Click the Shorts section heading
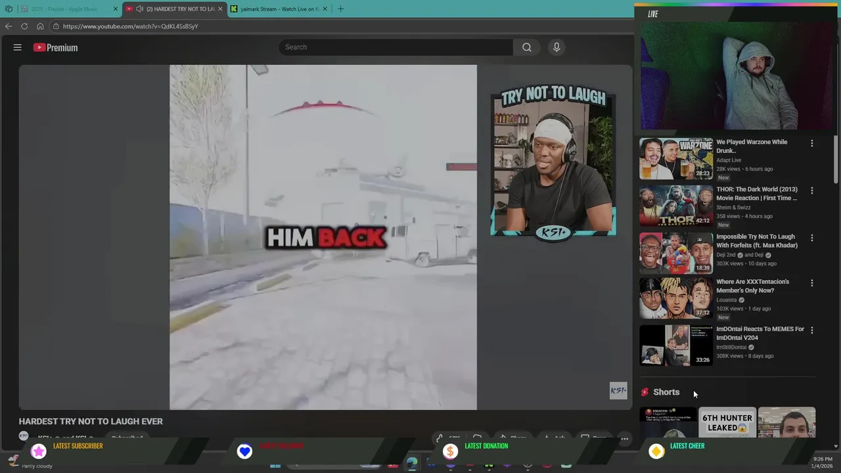Image resolution: width=841 pixels, height=473 pixels. pyautogui.click(x=666, y=392)
